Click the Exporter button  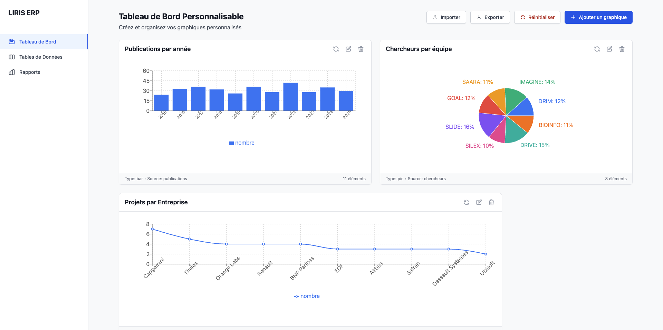pyautogui.click(x=490, y=17)
